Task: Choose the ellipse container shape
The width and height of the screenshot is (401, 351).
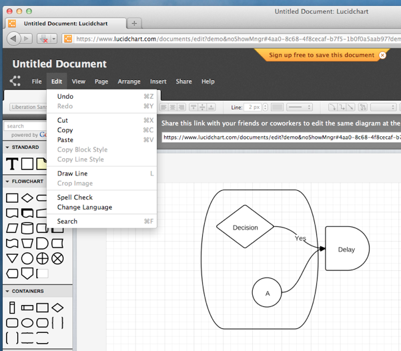Action: [27, 322]
